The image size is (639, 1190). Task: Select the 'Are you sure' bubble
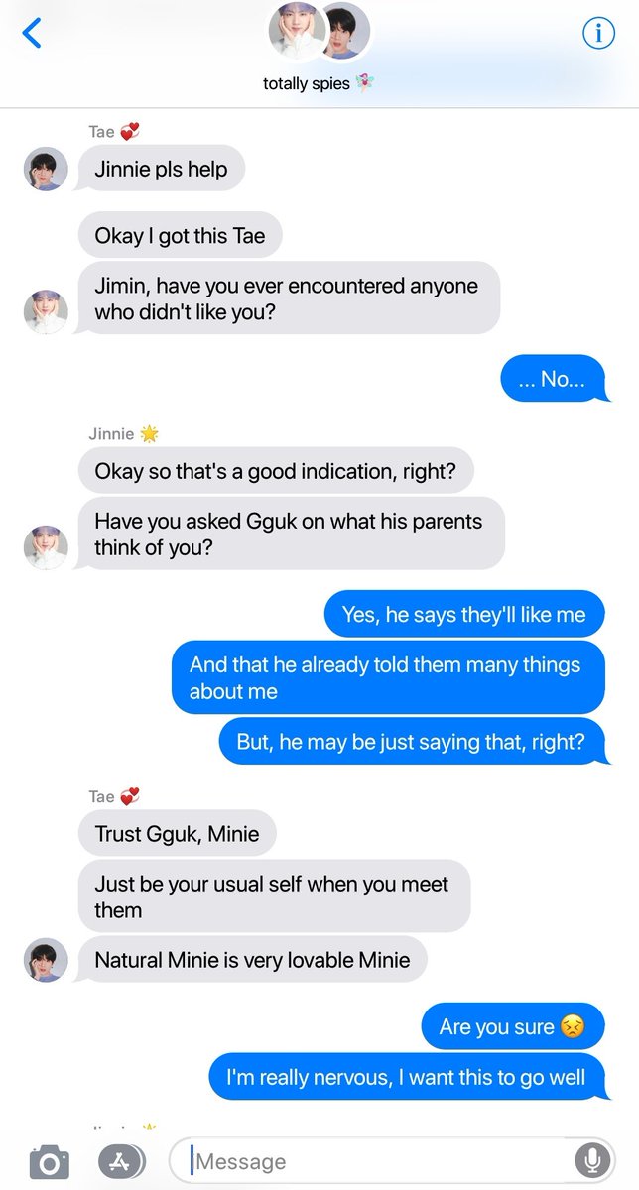pos(513,1026)
